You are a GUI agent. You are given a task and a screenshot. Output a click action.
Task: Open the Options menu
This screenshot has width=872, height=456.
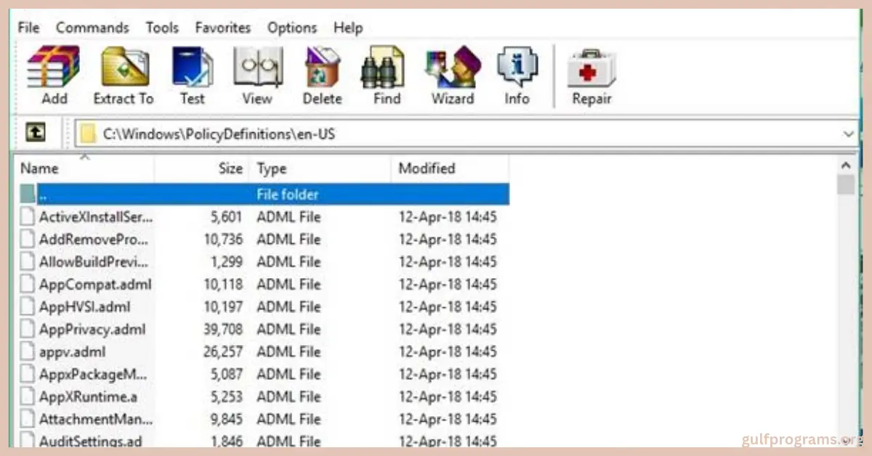pos(291,28)
